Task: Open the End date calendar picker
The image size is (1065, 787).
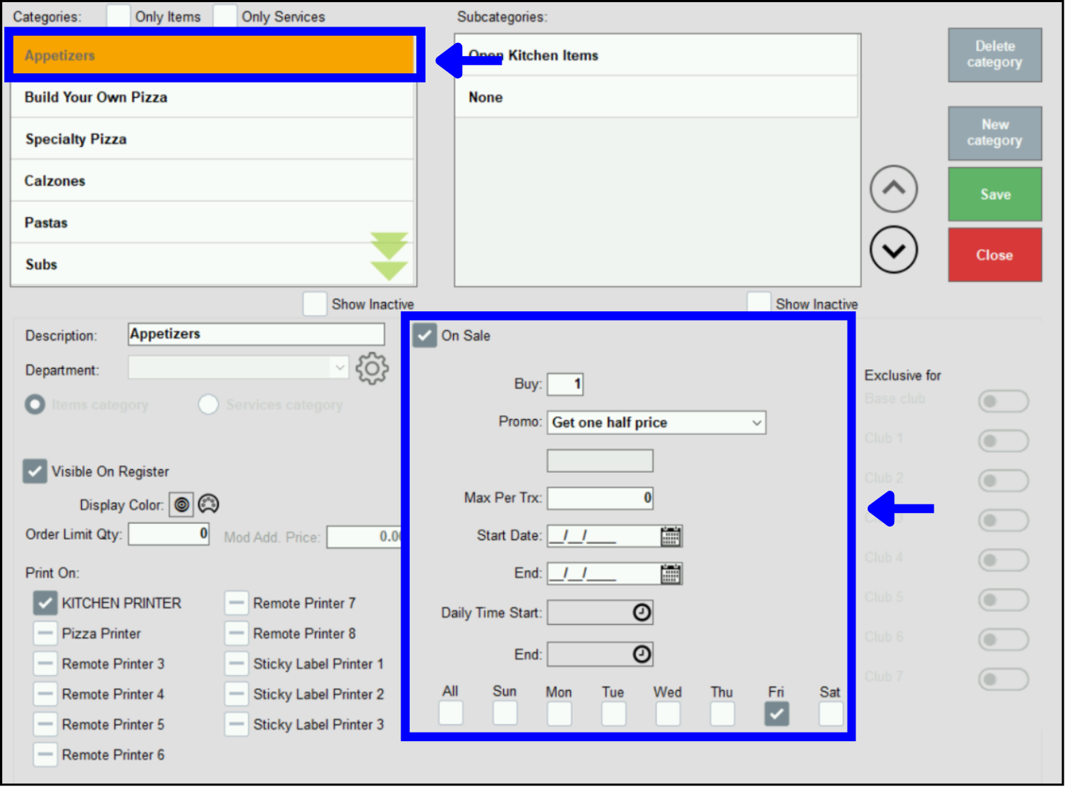Action: tap(671, 573)
